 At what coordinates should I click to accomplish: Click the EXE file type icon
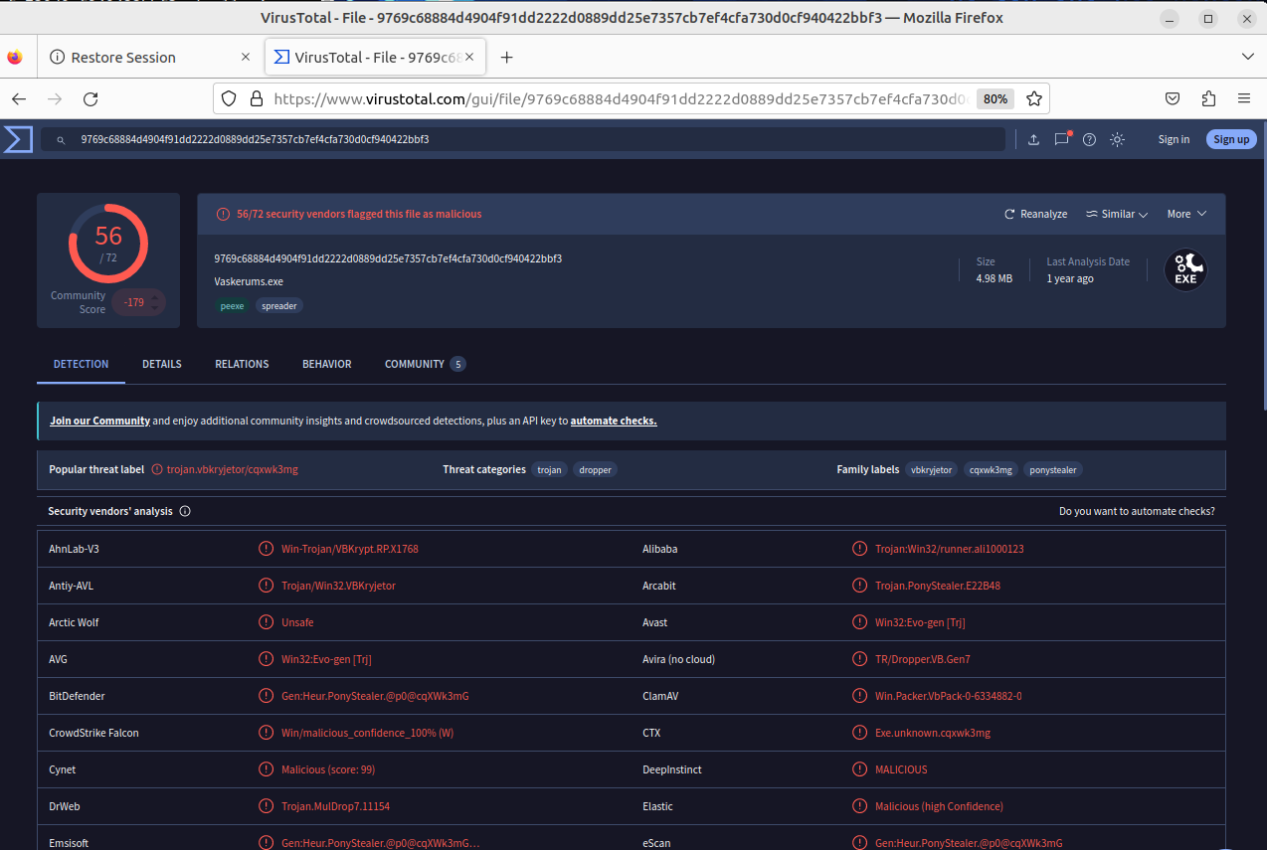point(1185,269)
